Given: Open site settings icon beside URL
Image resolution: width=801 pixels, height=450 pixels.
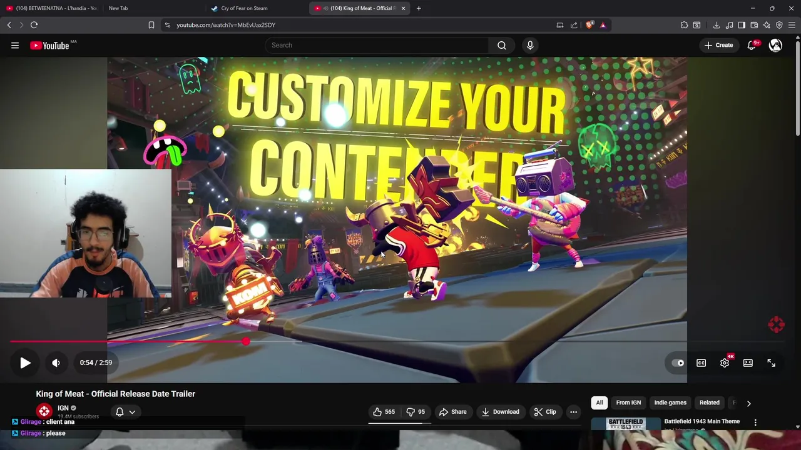Looking at the screenshot, I should pyautogui.click(x=167, y=25).
